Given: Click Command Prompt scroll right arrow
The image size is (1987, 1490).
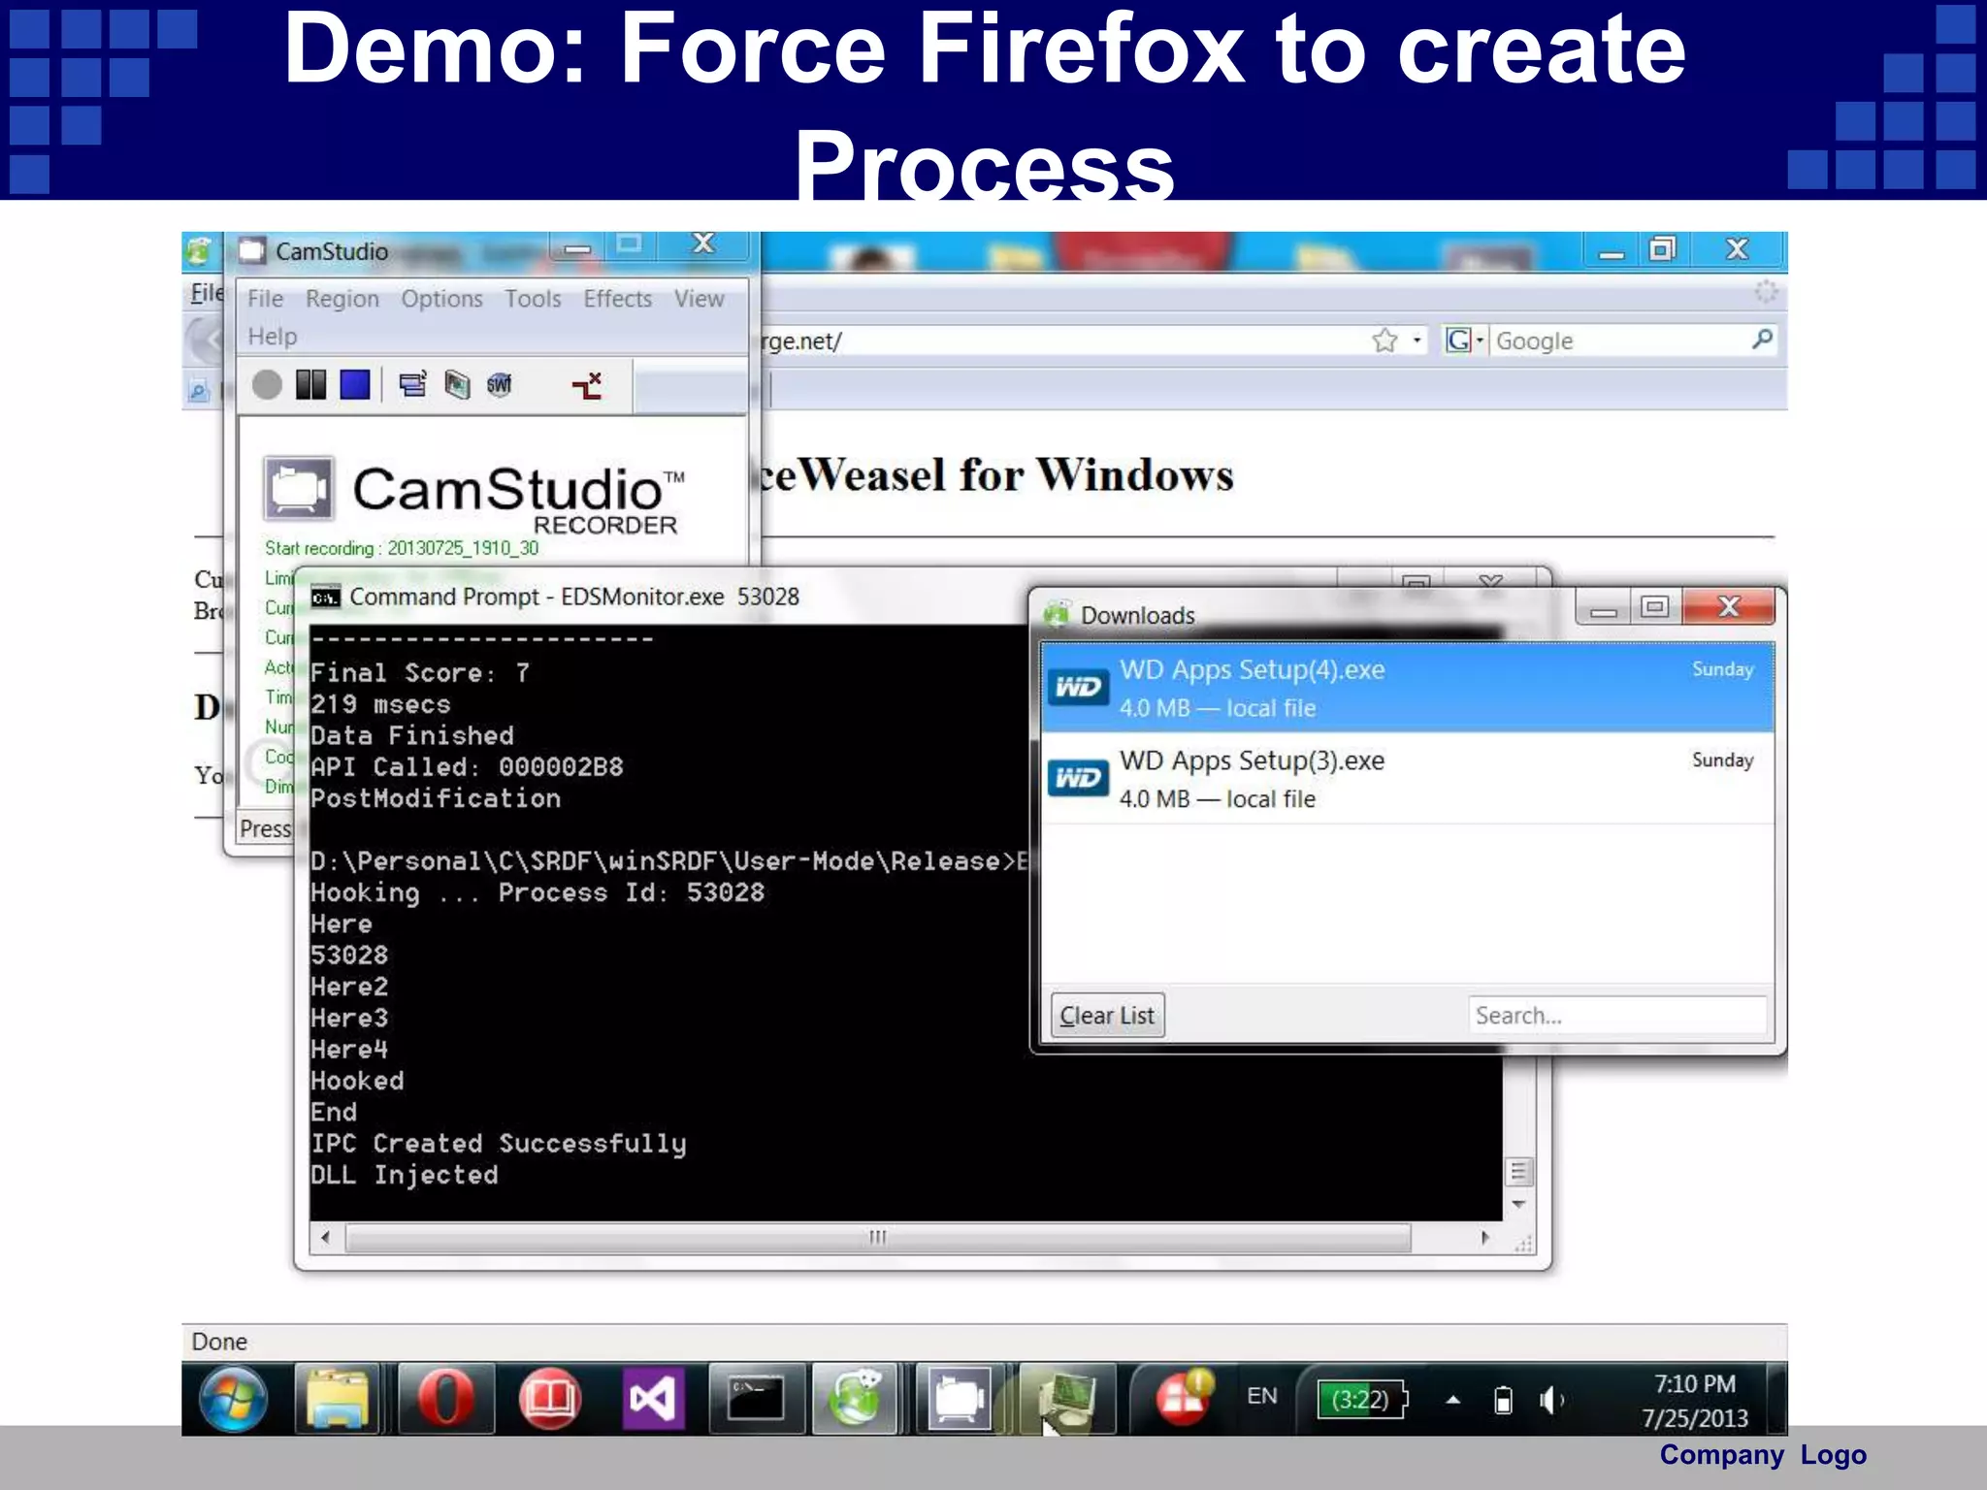Looking at the screenshot, I should [x=1484, y=1237].
